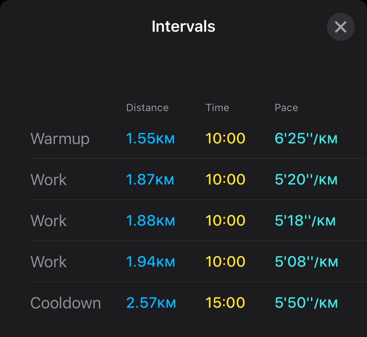367x337 pixels.
Task: Tap the Warmup distance 1.55км
Action: point(150,138)
